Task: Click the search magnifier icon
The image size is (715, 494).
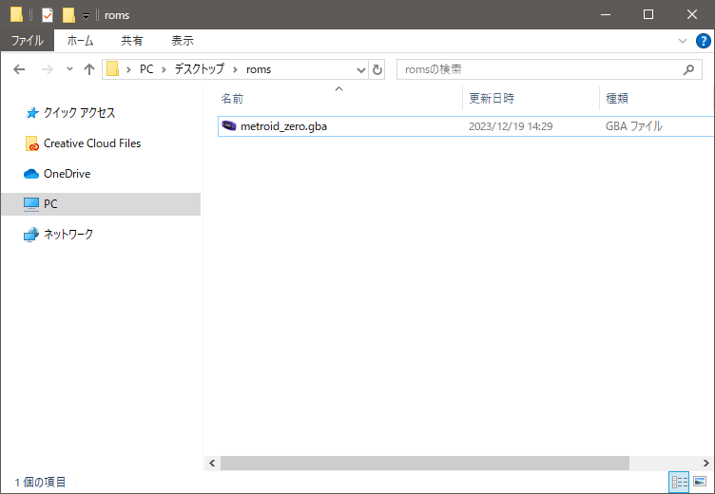Action: tap(689, 69)
